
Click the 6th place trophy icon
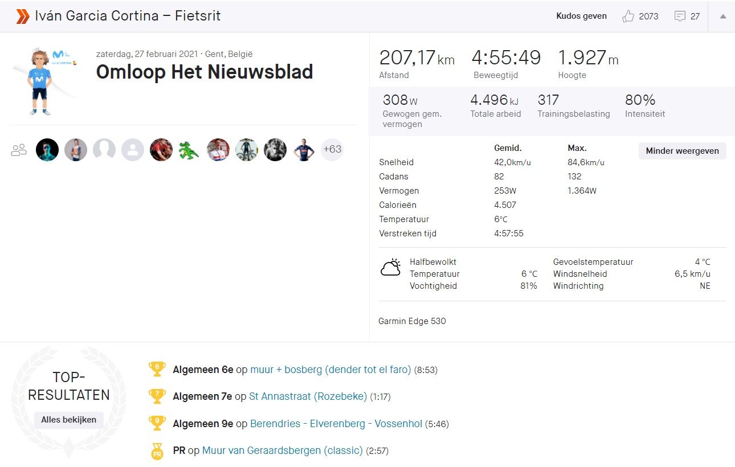pyautogui.click(x=157, y=370)
